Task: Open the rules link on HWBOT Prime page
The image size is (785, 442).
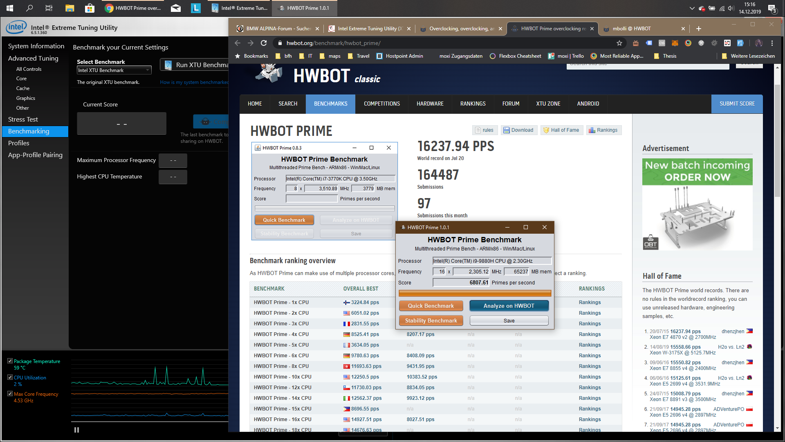Action: click(484, 130)
